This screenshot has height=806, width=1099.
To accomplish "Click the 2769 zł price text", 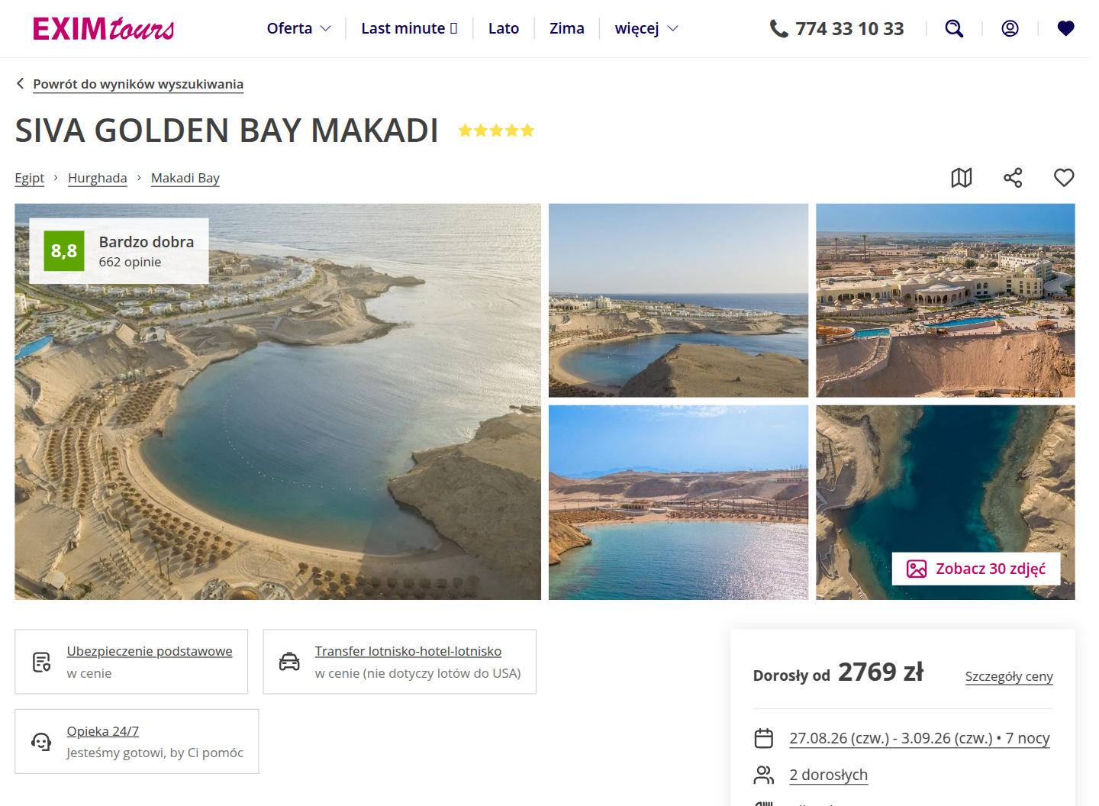I will tap(881, 672).
